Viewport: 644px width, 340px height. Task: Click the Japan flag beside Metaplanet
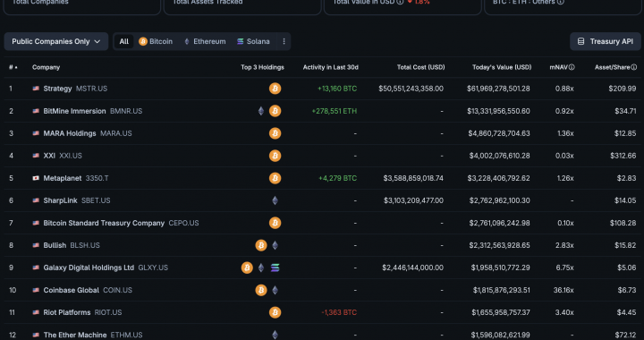tap(36, 178)
